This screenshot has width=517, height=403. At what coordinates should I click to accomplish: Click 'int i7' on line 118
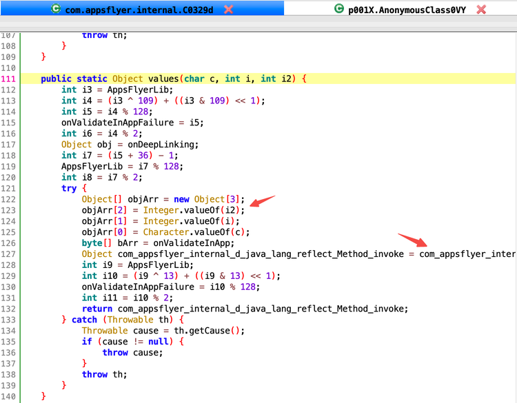coord(77,155)
